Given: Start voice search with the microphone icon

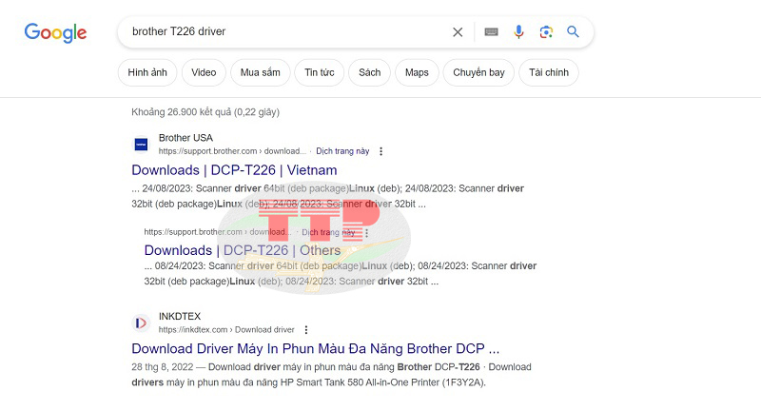Looking at the screenshot, I should [518, 32].
